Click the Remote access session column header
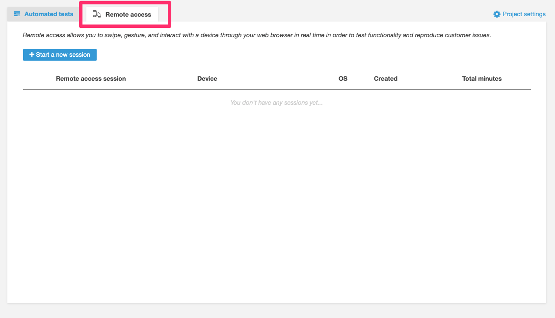The width and height of the screenshot is (555, 318). tap(91, 78)
